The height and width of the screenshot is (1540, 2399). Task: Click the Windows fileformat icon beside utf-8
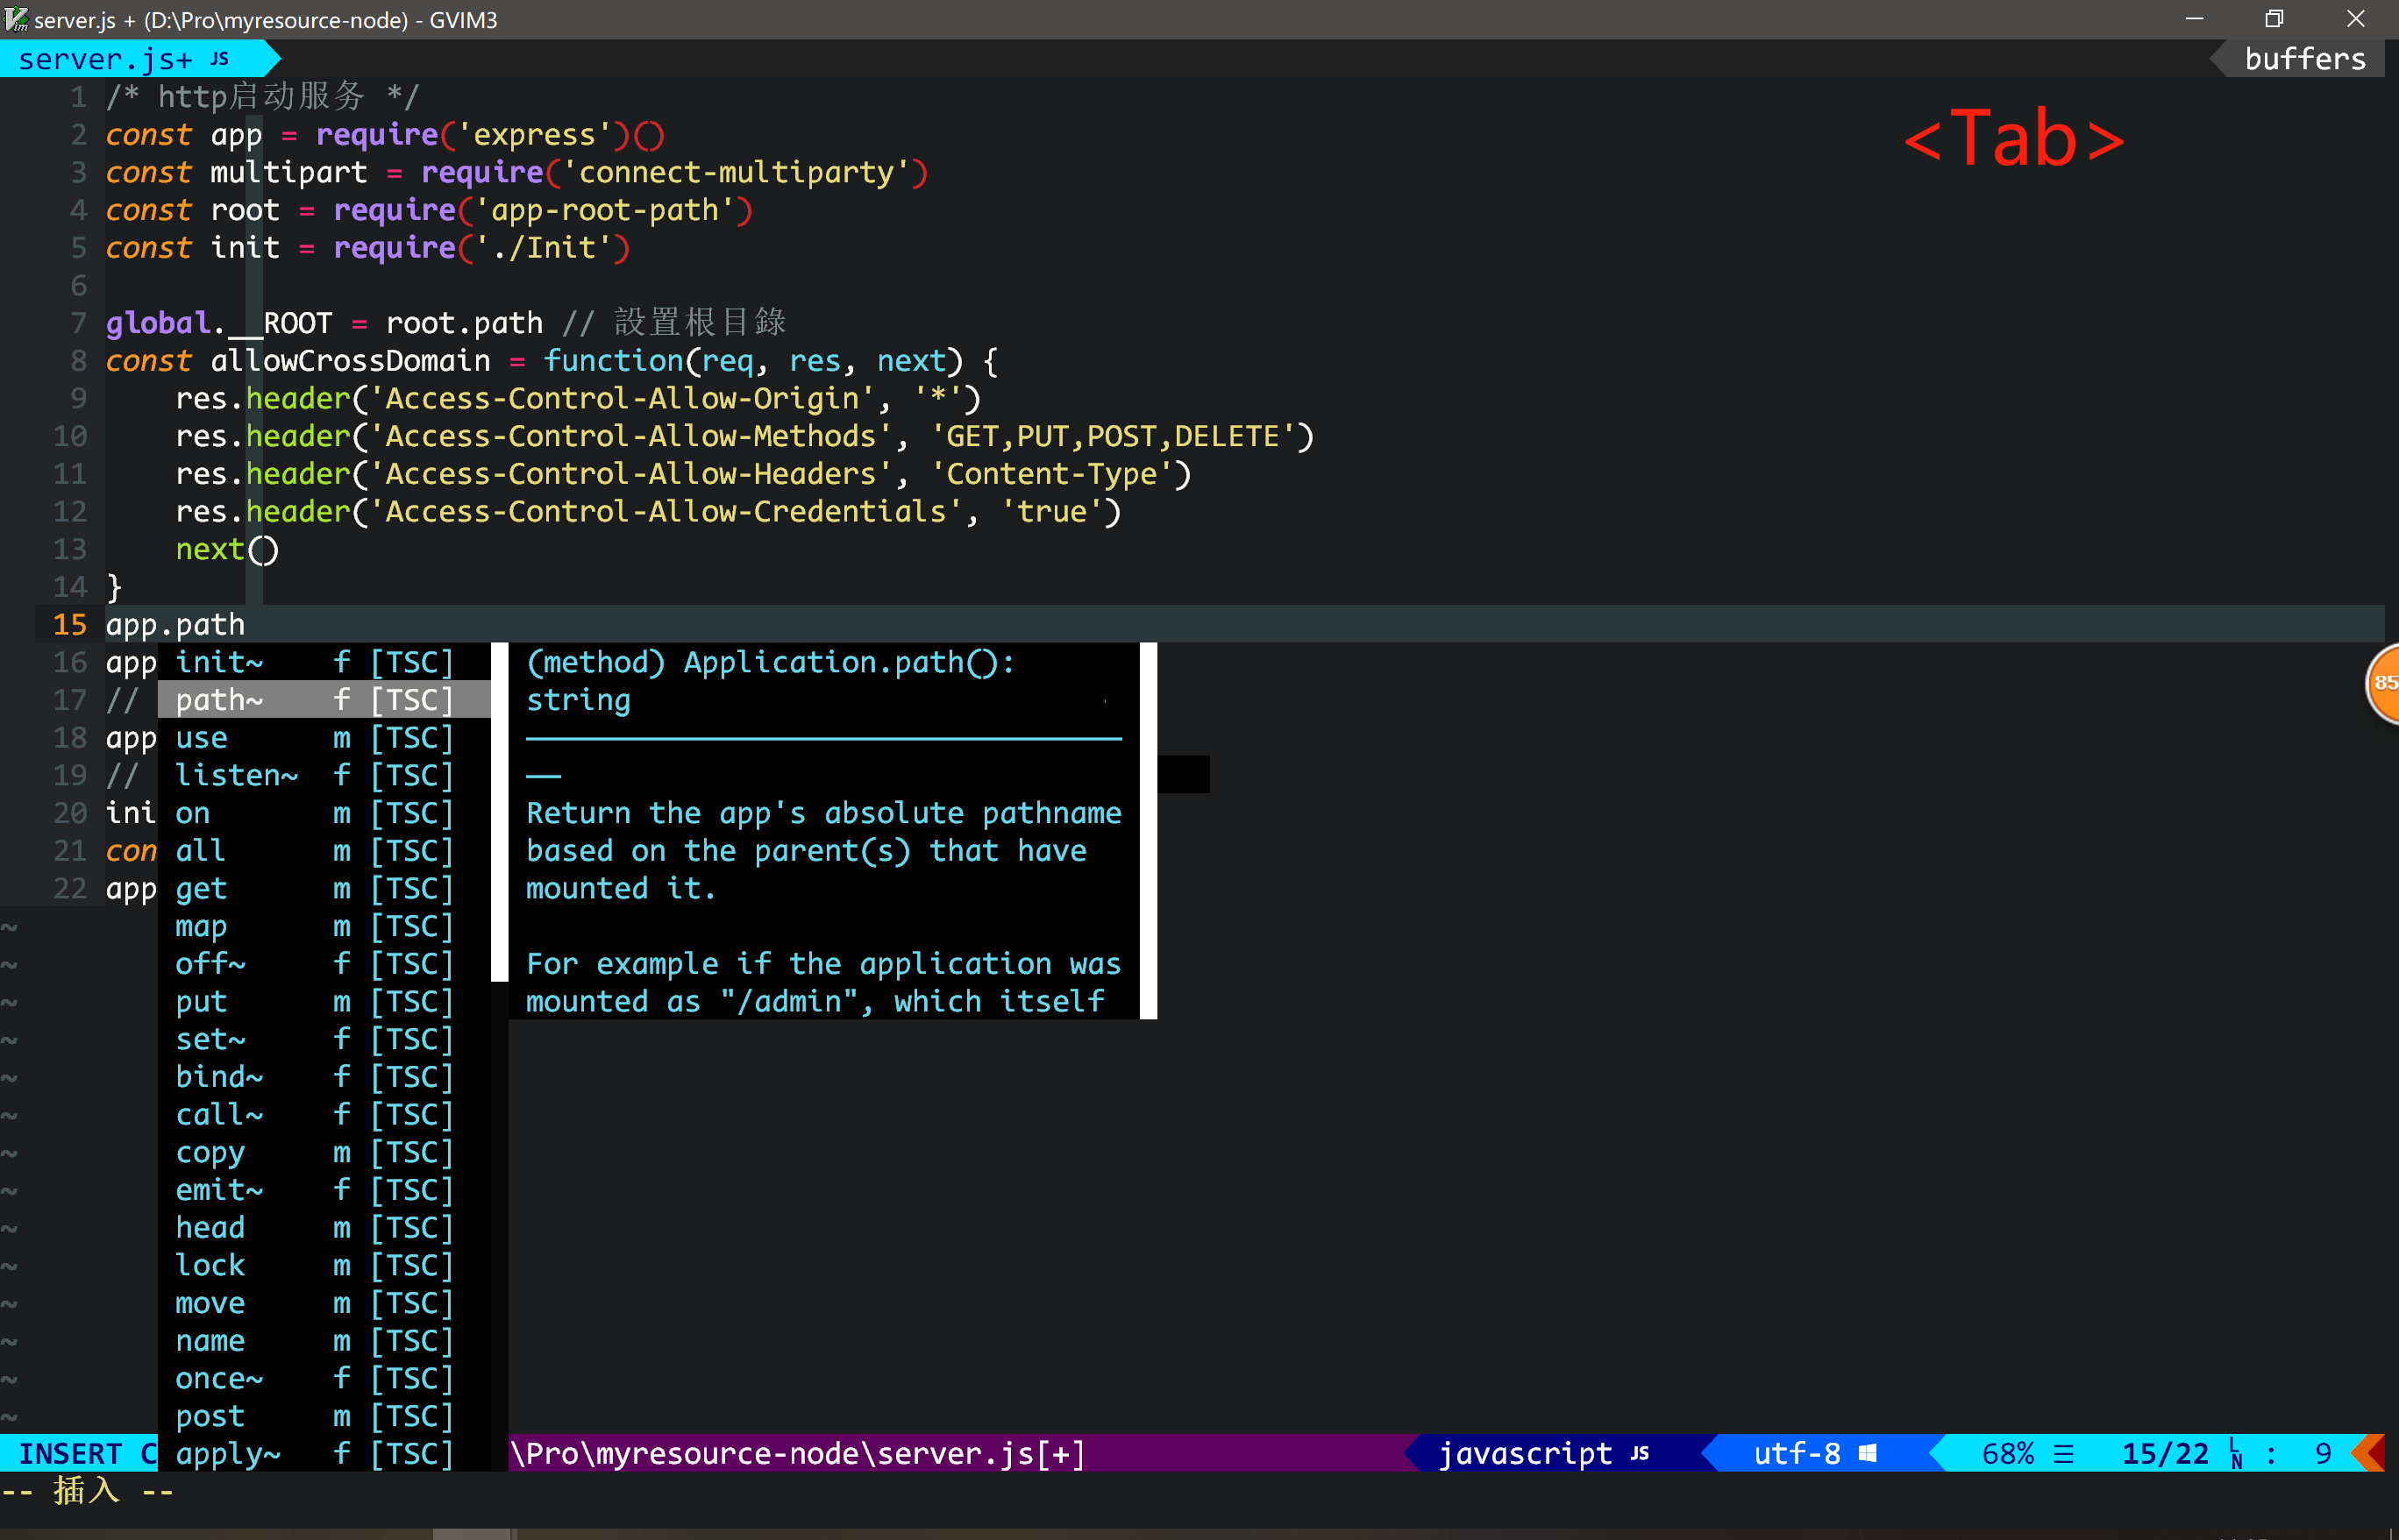[x=1868, y=1453]
